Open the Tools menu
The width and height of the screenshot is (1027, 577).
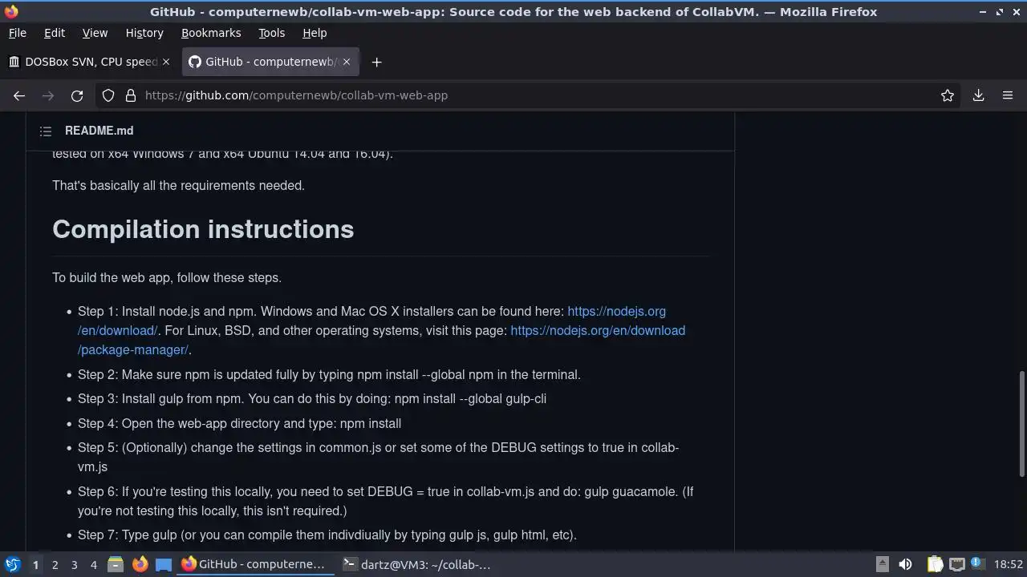tap(271, 33)
